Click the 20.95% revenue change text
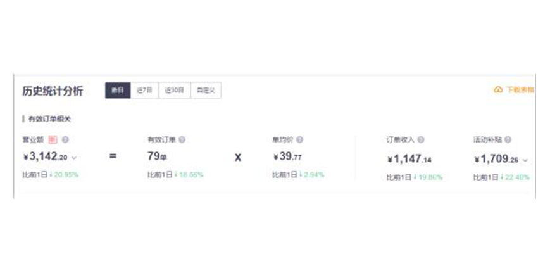Image resolution: width=550 pixels, height=273 pixels. (66, 174)
